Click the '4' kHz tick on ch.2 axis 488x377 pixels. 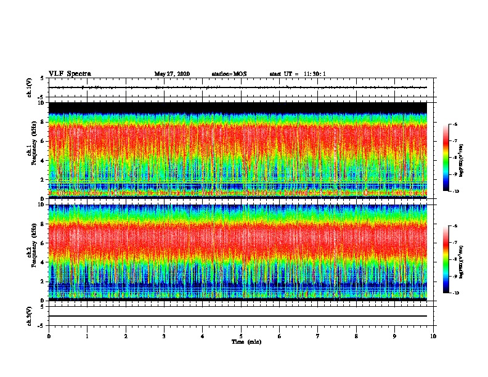click(x=43, y=262)
